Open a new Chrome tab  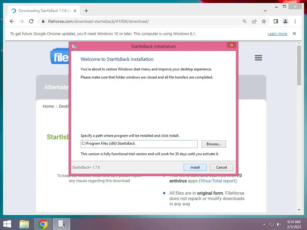click(86, 11)
